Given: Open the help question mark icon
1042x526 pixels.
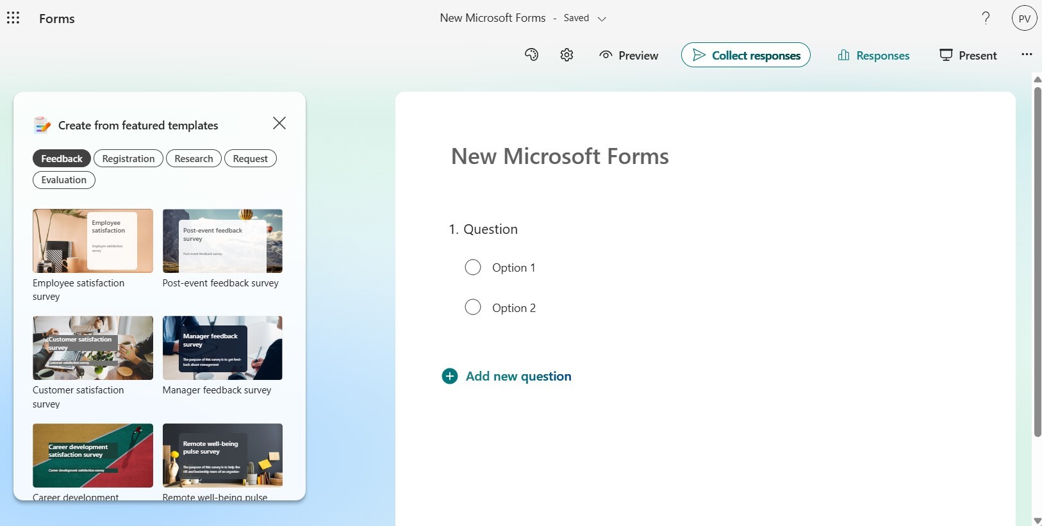Looking at the screenshot, I should (986, 18).
